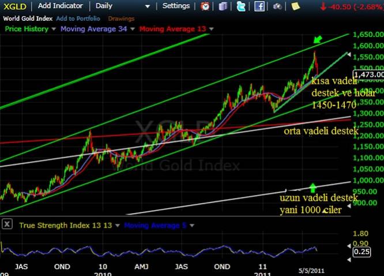Click the Add to Portfolio link
The image size is (384, 276).
(x=78, y=18)
